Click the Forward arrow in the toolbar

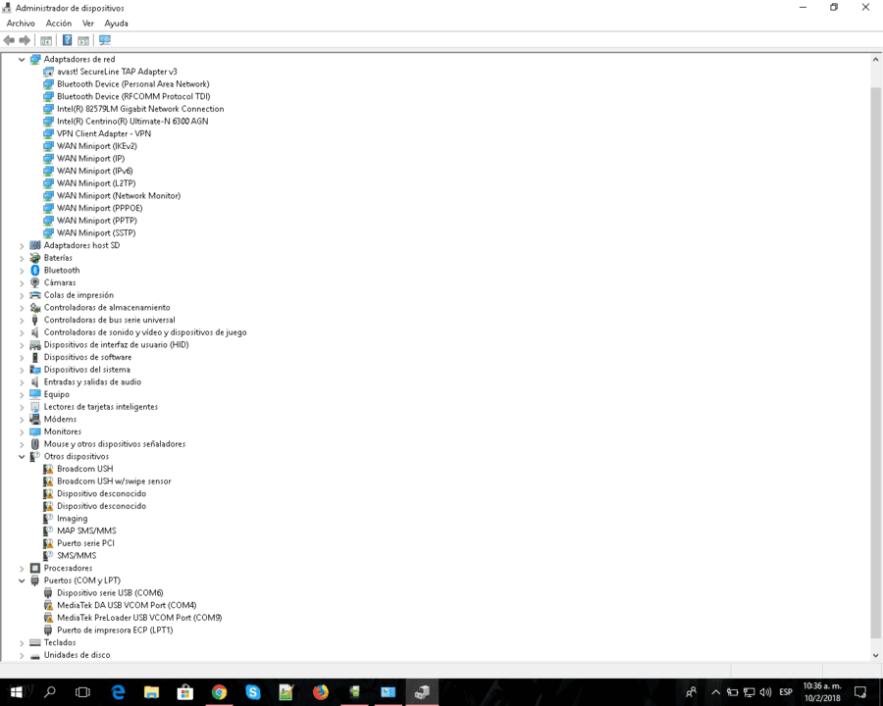click(25, 40)
